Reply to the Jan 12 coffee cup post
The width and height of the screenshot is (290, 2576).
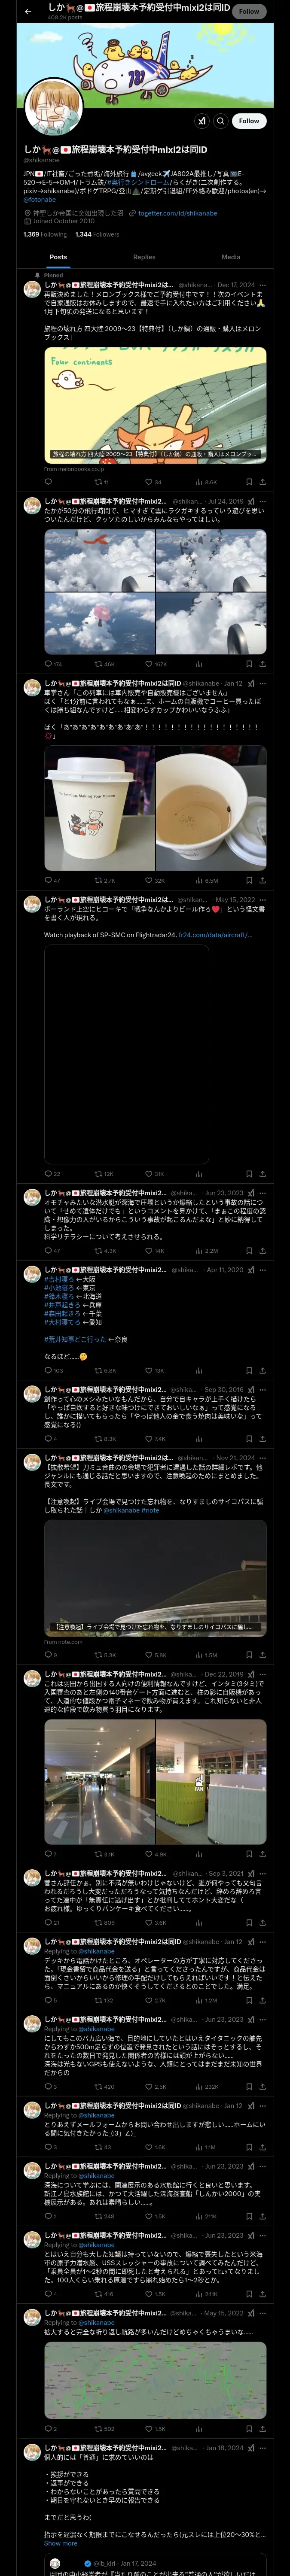(x=52, y=881)
